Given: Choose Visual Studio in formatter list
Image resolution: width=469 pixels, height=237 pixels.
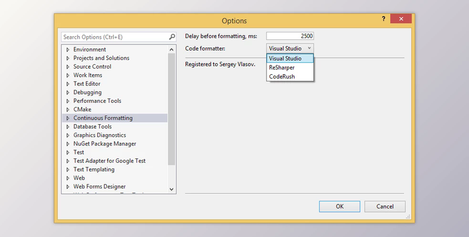Looking at the screenshot, I should point(290,59).
